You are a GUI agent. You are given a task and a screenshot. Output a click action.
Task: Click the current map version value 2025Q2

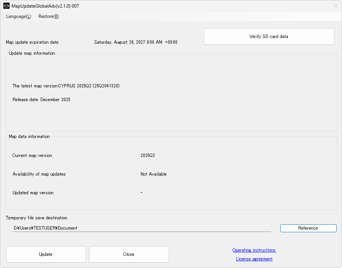click(148, 155)
